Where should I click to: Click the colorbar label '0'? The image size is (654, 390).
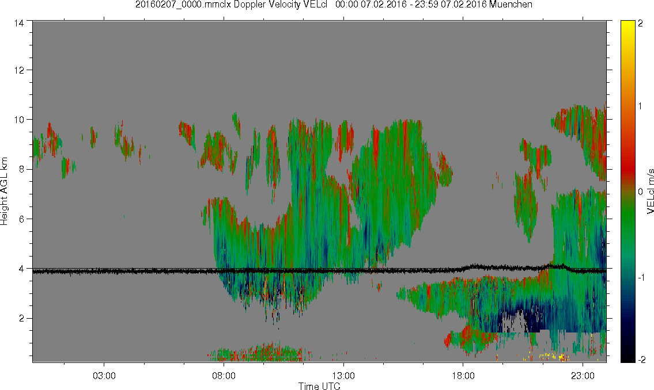coord(641,192)
